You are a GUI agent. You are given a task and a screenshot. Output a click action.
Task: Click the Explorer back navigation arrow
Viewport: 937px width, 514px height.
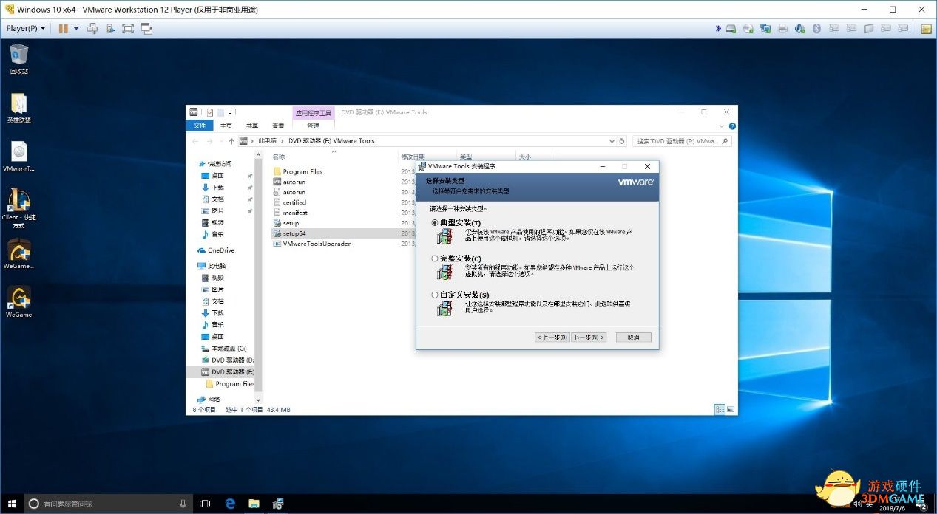click(195, 141)
